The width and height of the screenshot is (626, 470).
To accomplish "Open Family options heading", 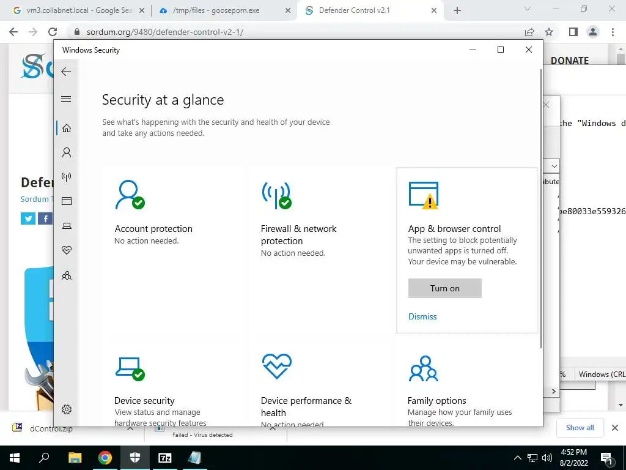I will point(436,400).
